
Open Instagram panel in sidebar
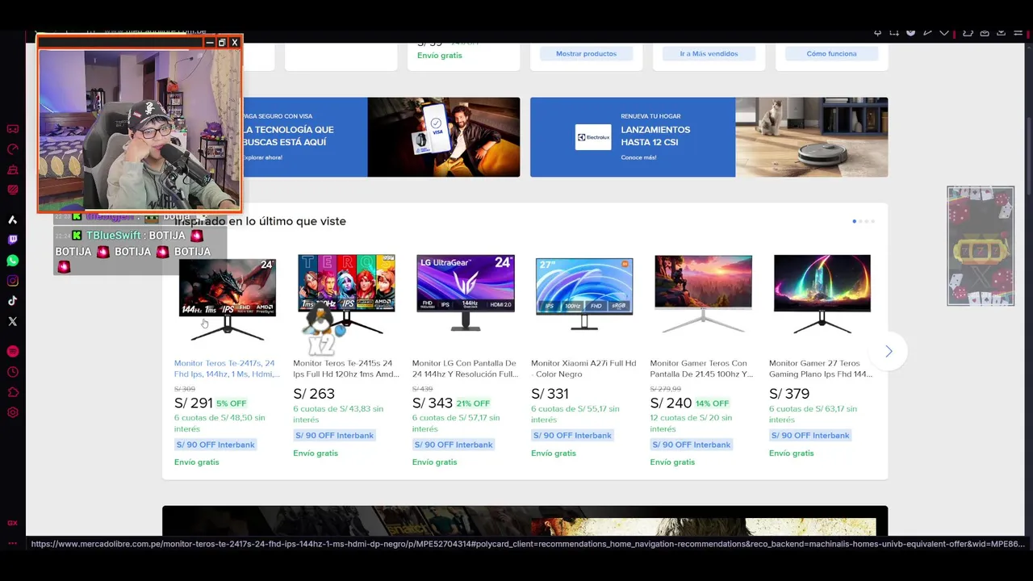pyautogui.click(x=12, y=281)
